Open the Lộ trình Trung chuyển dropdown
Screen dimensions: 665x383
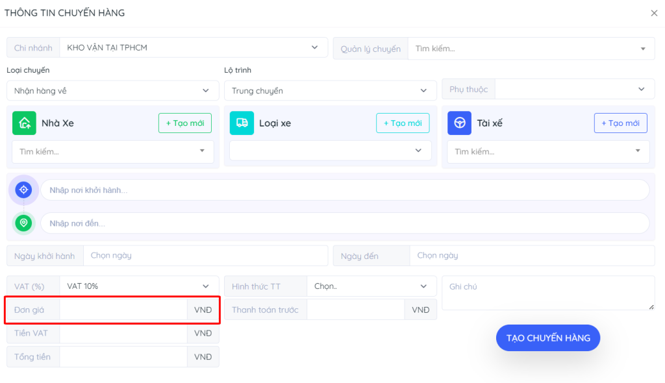[x=330, y=91]
